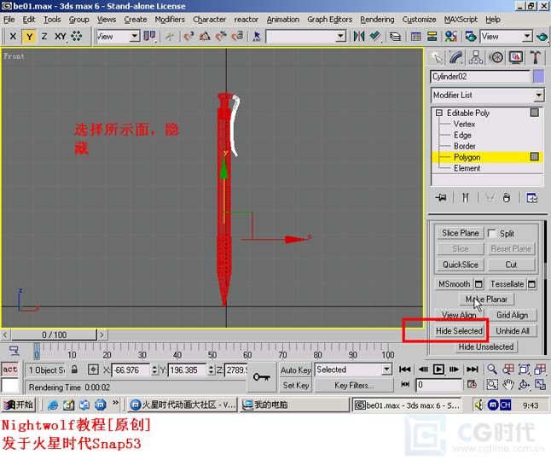The width and height of the screenshot is (551, 460).
Task: Open MSmooth settings box
Action: pyautogui.click(x=478, y=284)
